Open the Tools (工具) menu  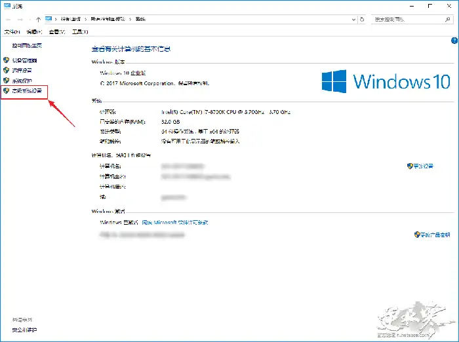pos(80,31)
